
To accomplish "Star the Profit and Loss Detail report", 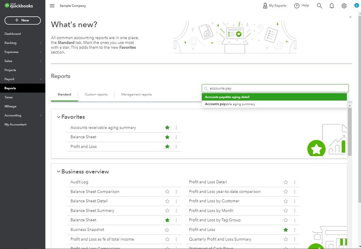I will 286,182.
